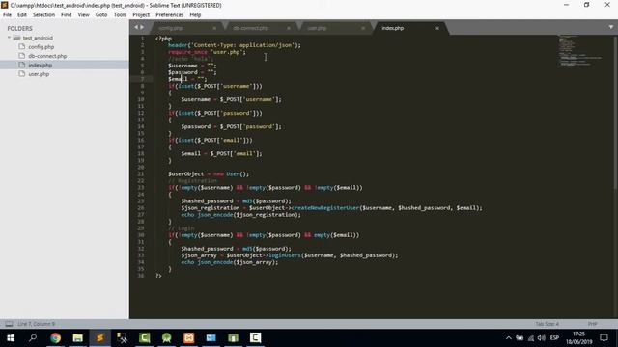618x347 pixels.
Task: Close the index.php tab
Action: click(437, 28)
